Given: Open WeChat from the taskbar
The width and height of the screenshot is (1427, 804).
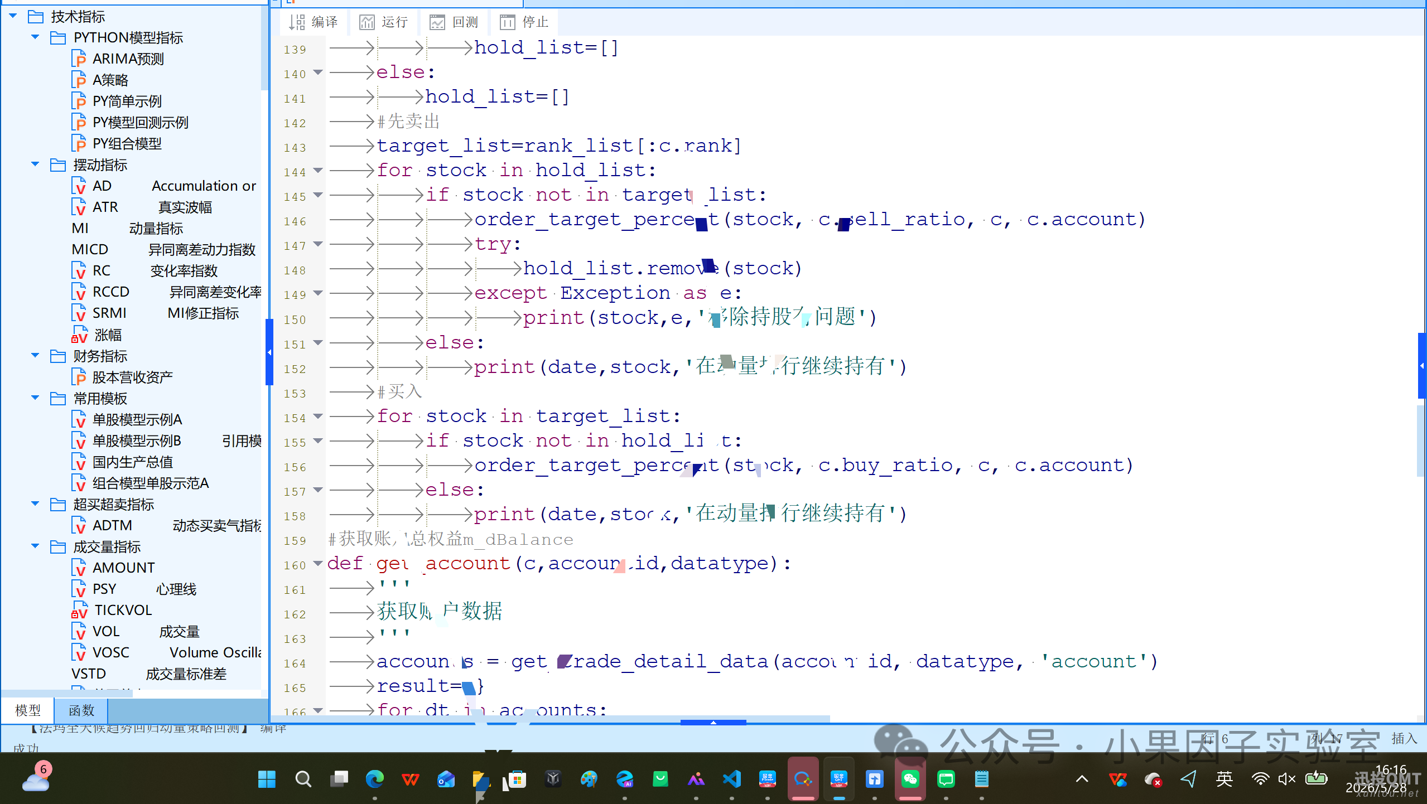Looking at the screenshot, I should 910,779.
